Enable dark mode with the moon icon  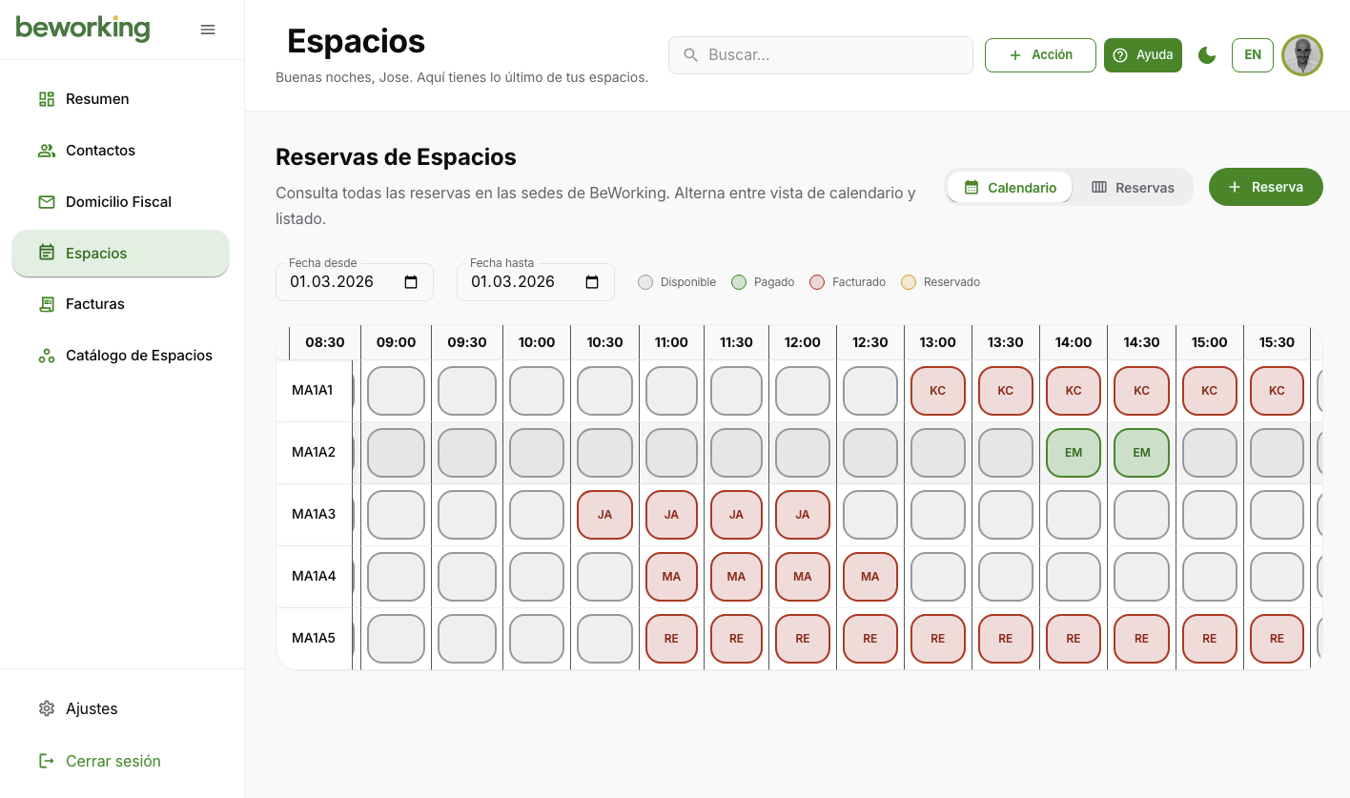pyautogui.click(x=1207, y=55)
